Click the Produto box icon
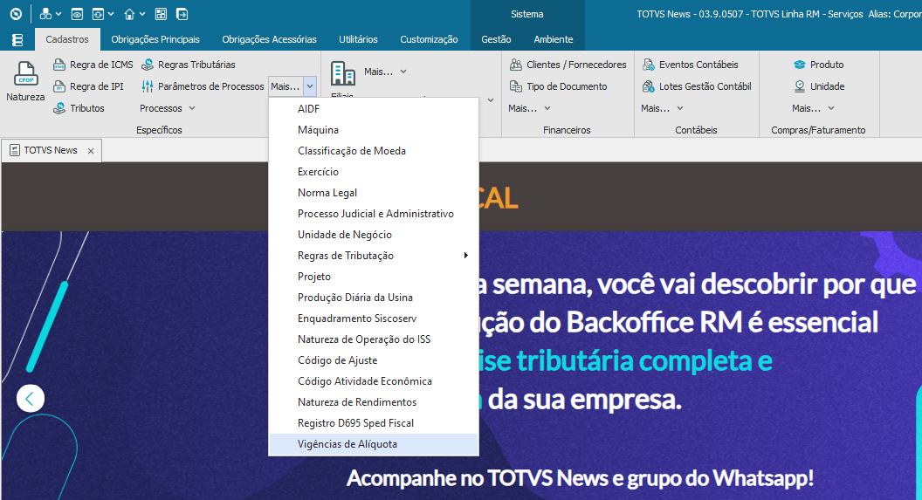The image size is (922, 500). pos(799,65)
